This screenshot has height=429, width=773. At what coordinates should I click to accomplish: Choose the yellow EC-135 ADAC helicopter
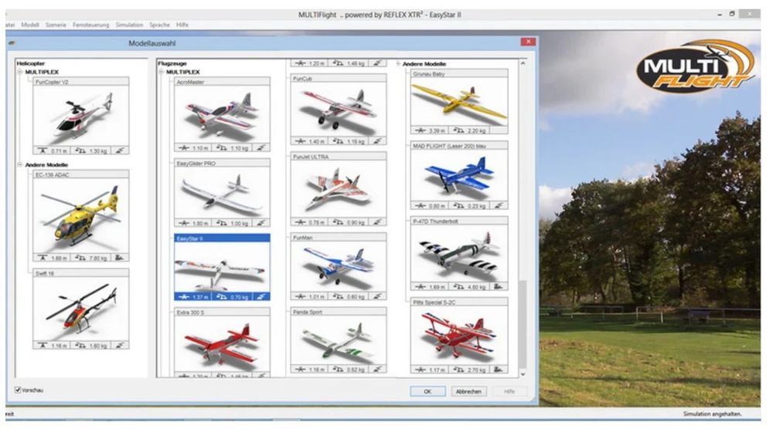pyautogui.click(x=81, y=216)
